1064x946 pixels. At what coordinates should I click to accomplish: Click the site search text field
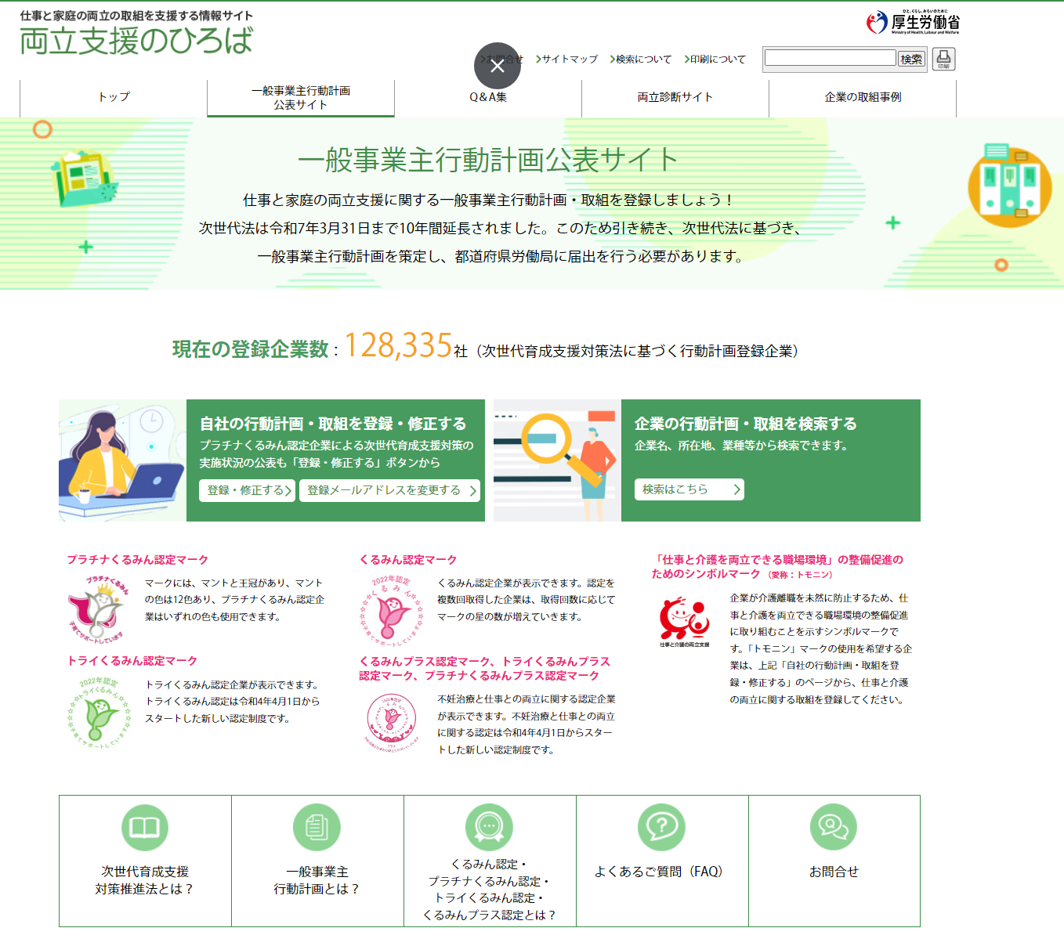click(x=830, y=58)
